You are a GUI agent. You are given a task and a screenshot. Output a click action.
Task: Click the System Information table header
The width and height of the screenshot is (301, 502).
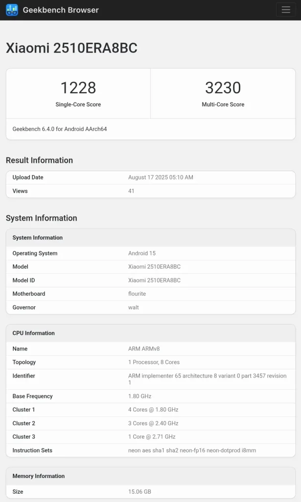coord(38,238)
